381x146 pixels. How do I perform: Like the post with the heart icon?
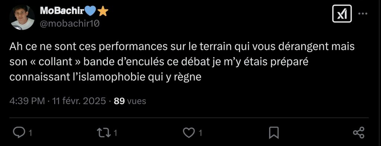tap(189, 133)
